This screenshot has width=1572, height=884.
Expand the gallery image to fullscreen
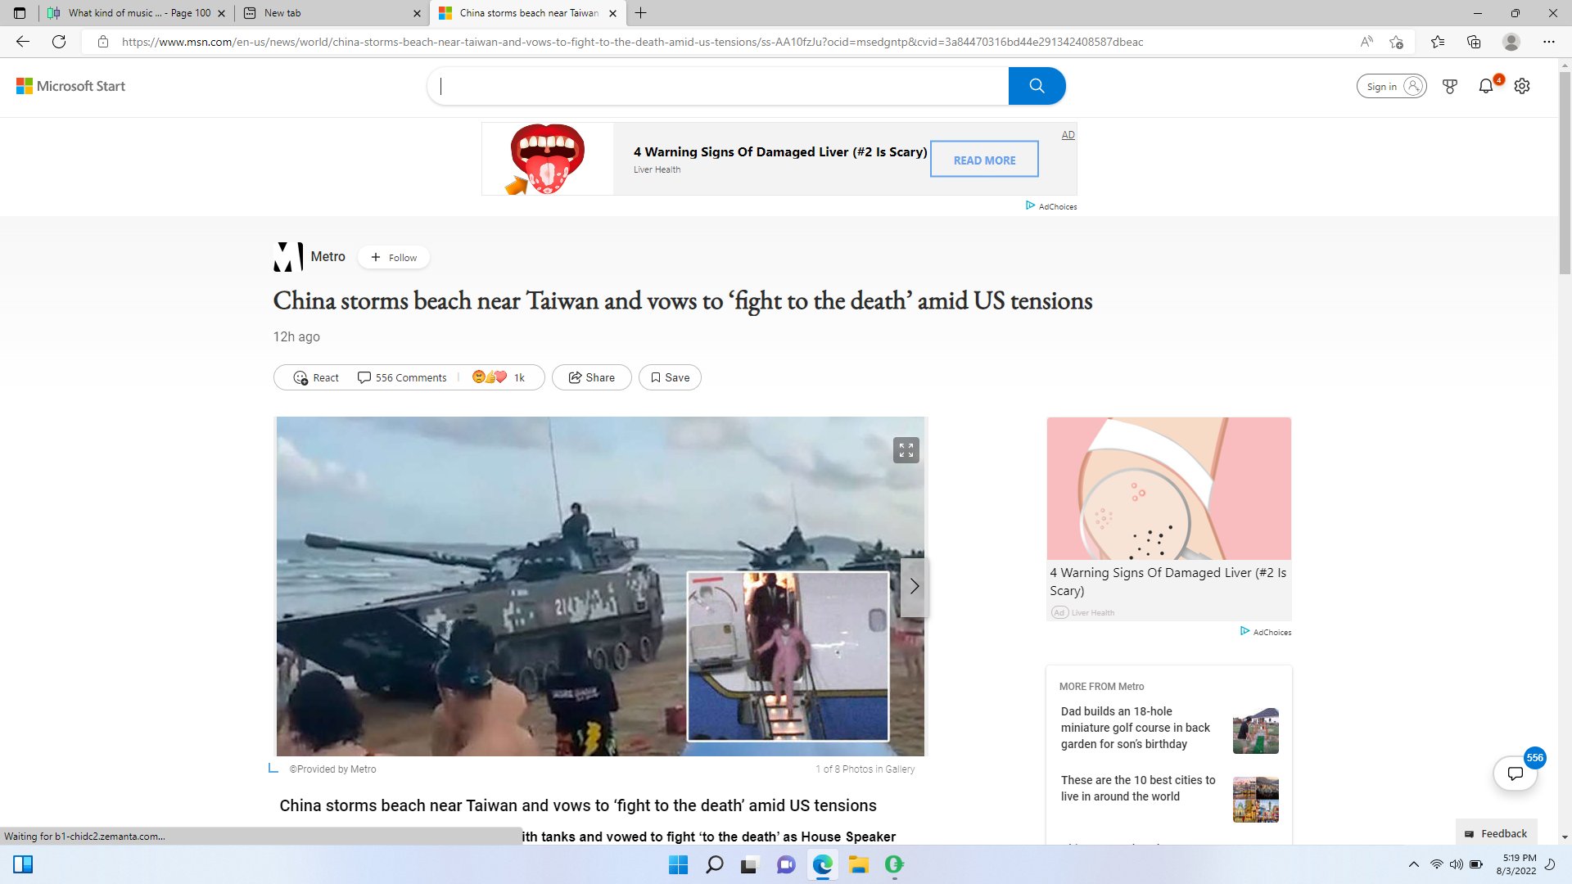coord(906,450)
